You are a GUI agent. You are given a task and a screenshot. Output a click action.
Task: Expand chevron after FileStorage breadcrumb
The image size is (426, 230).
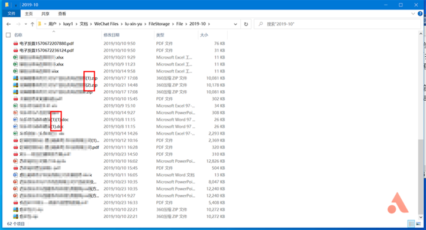pyautogui.click(x=173, y=24)
